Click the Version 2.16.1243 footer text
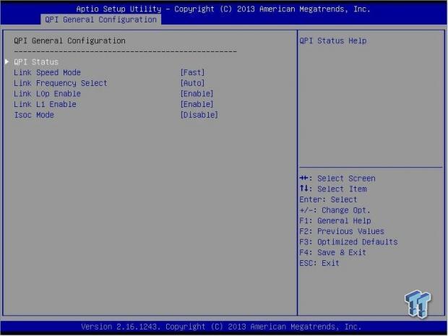Viewport: 448px width, 336px height. pyautogui.click(x=221, y=327)
